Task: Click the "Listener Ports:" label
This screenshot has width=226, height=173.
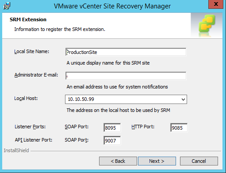Action: pos(30,127)
